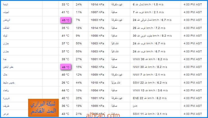Open the الجوف city link
Viewport: 208px width, 118px height.
6,12
